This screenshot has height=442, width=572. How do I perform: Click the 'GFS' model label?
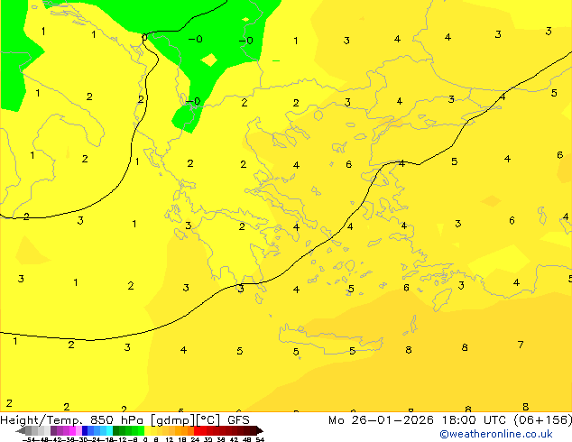(x=238, y=420)
